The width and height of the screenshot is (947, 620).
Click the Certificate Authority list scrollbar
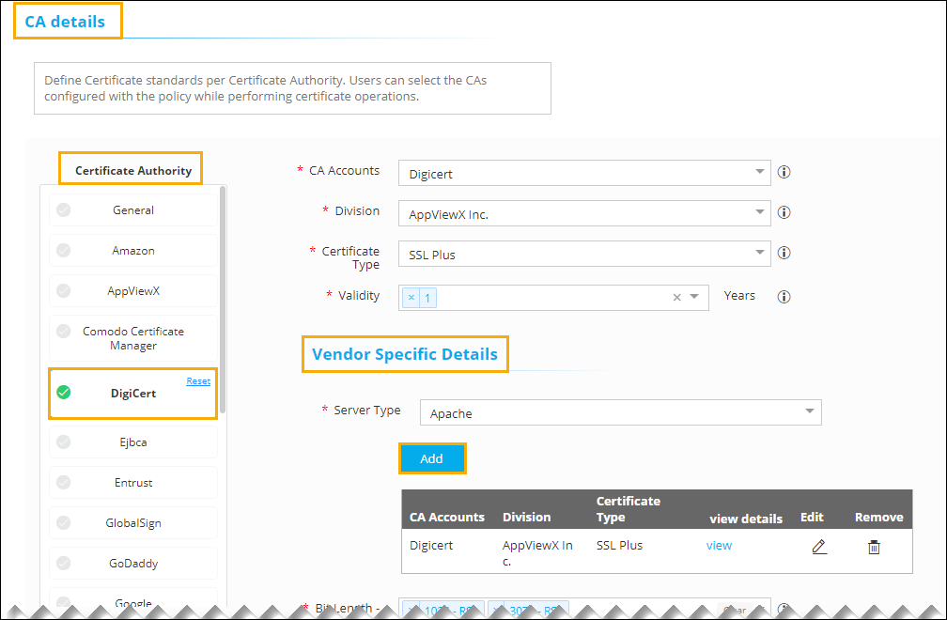pos(223,300)
